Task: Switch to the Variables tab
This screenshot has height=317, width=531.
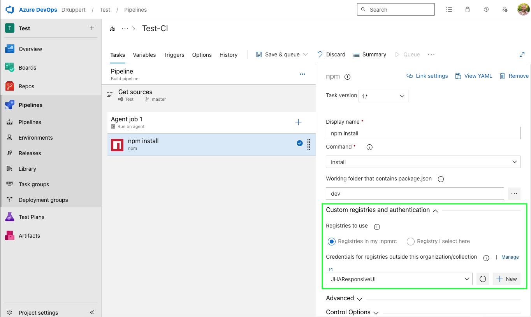Action: (x=144, y=55)
